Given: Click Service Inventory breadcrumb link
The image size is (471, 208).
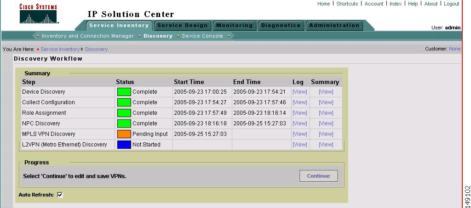Looking at the screenshot, I should 60,49.
